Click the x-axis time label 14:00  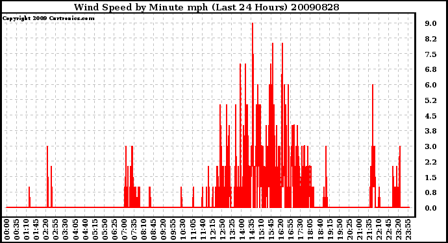[242, 229]
